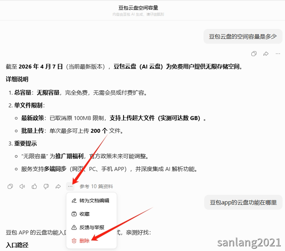Click the 重要提示 list item
The image size is (285, 251).
click(23, 144)
